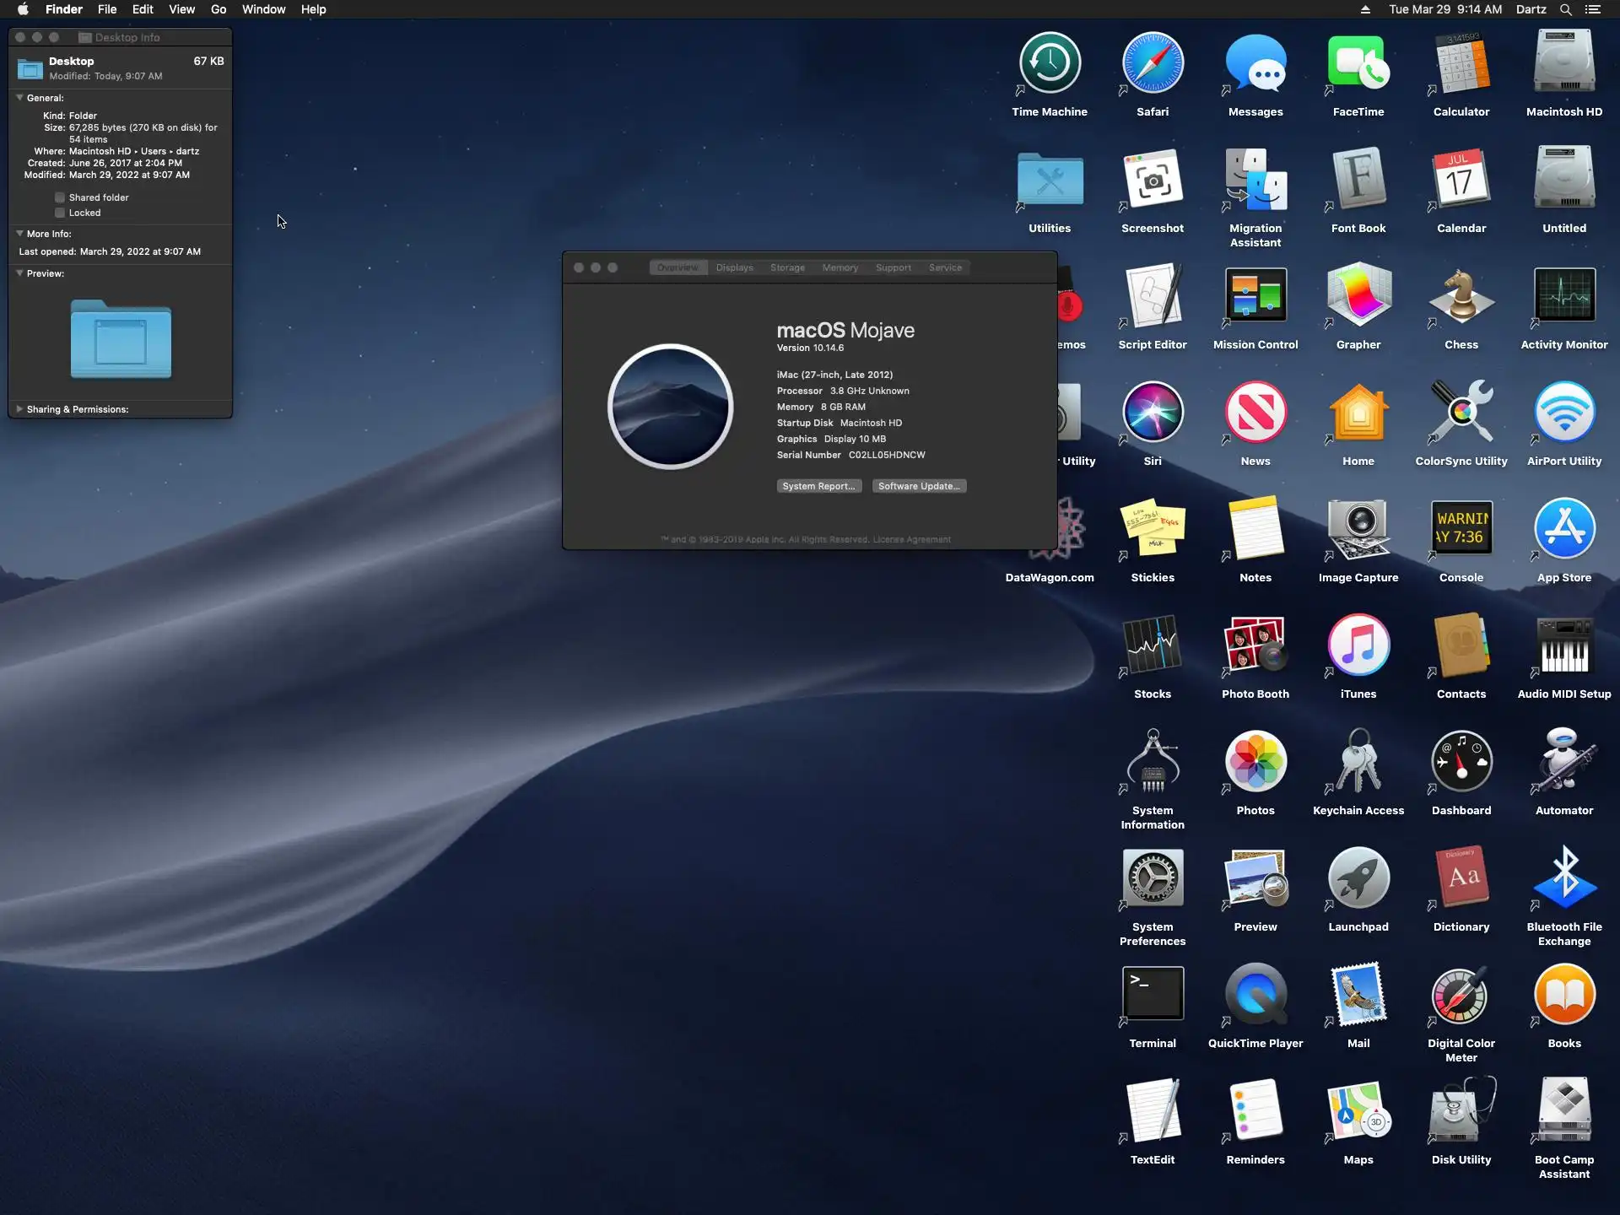Screen dimensions: 1620x1215
Task: Click the Safari compass icon
Action: point(1152,63)
